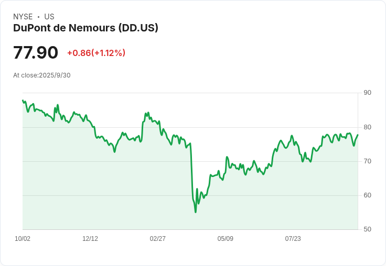This screenshot has height=266, width=386.
Task: Click the 10/02 date on the time axis
Action: click(23, 239)
